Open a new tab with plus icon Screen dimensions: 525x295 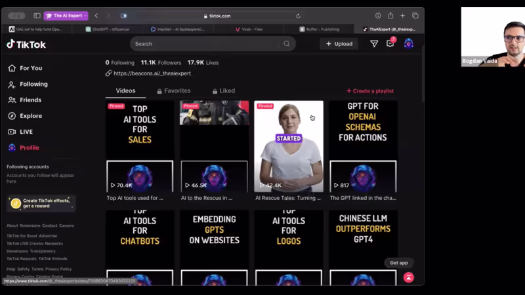(x=402, y=16)
